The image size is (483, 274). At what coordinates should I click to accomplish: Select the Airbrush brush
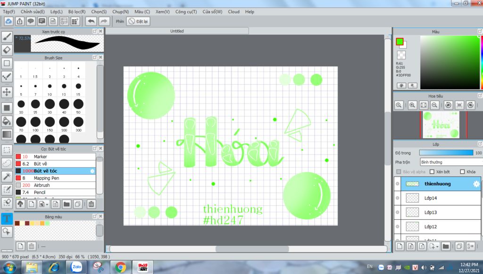point(56,185)
